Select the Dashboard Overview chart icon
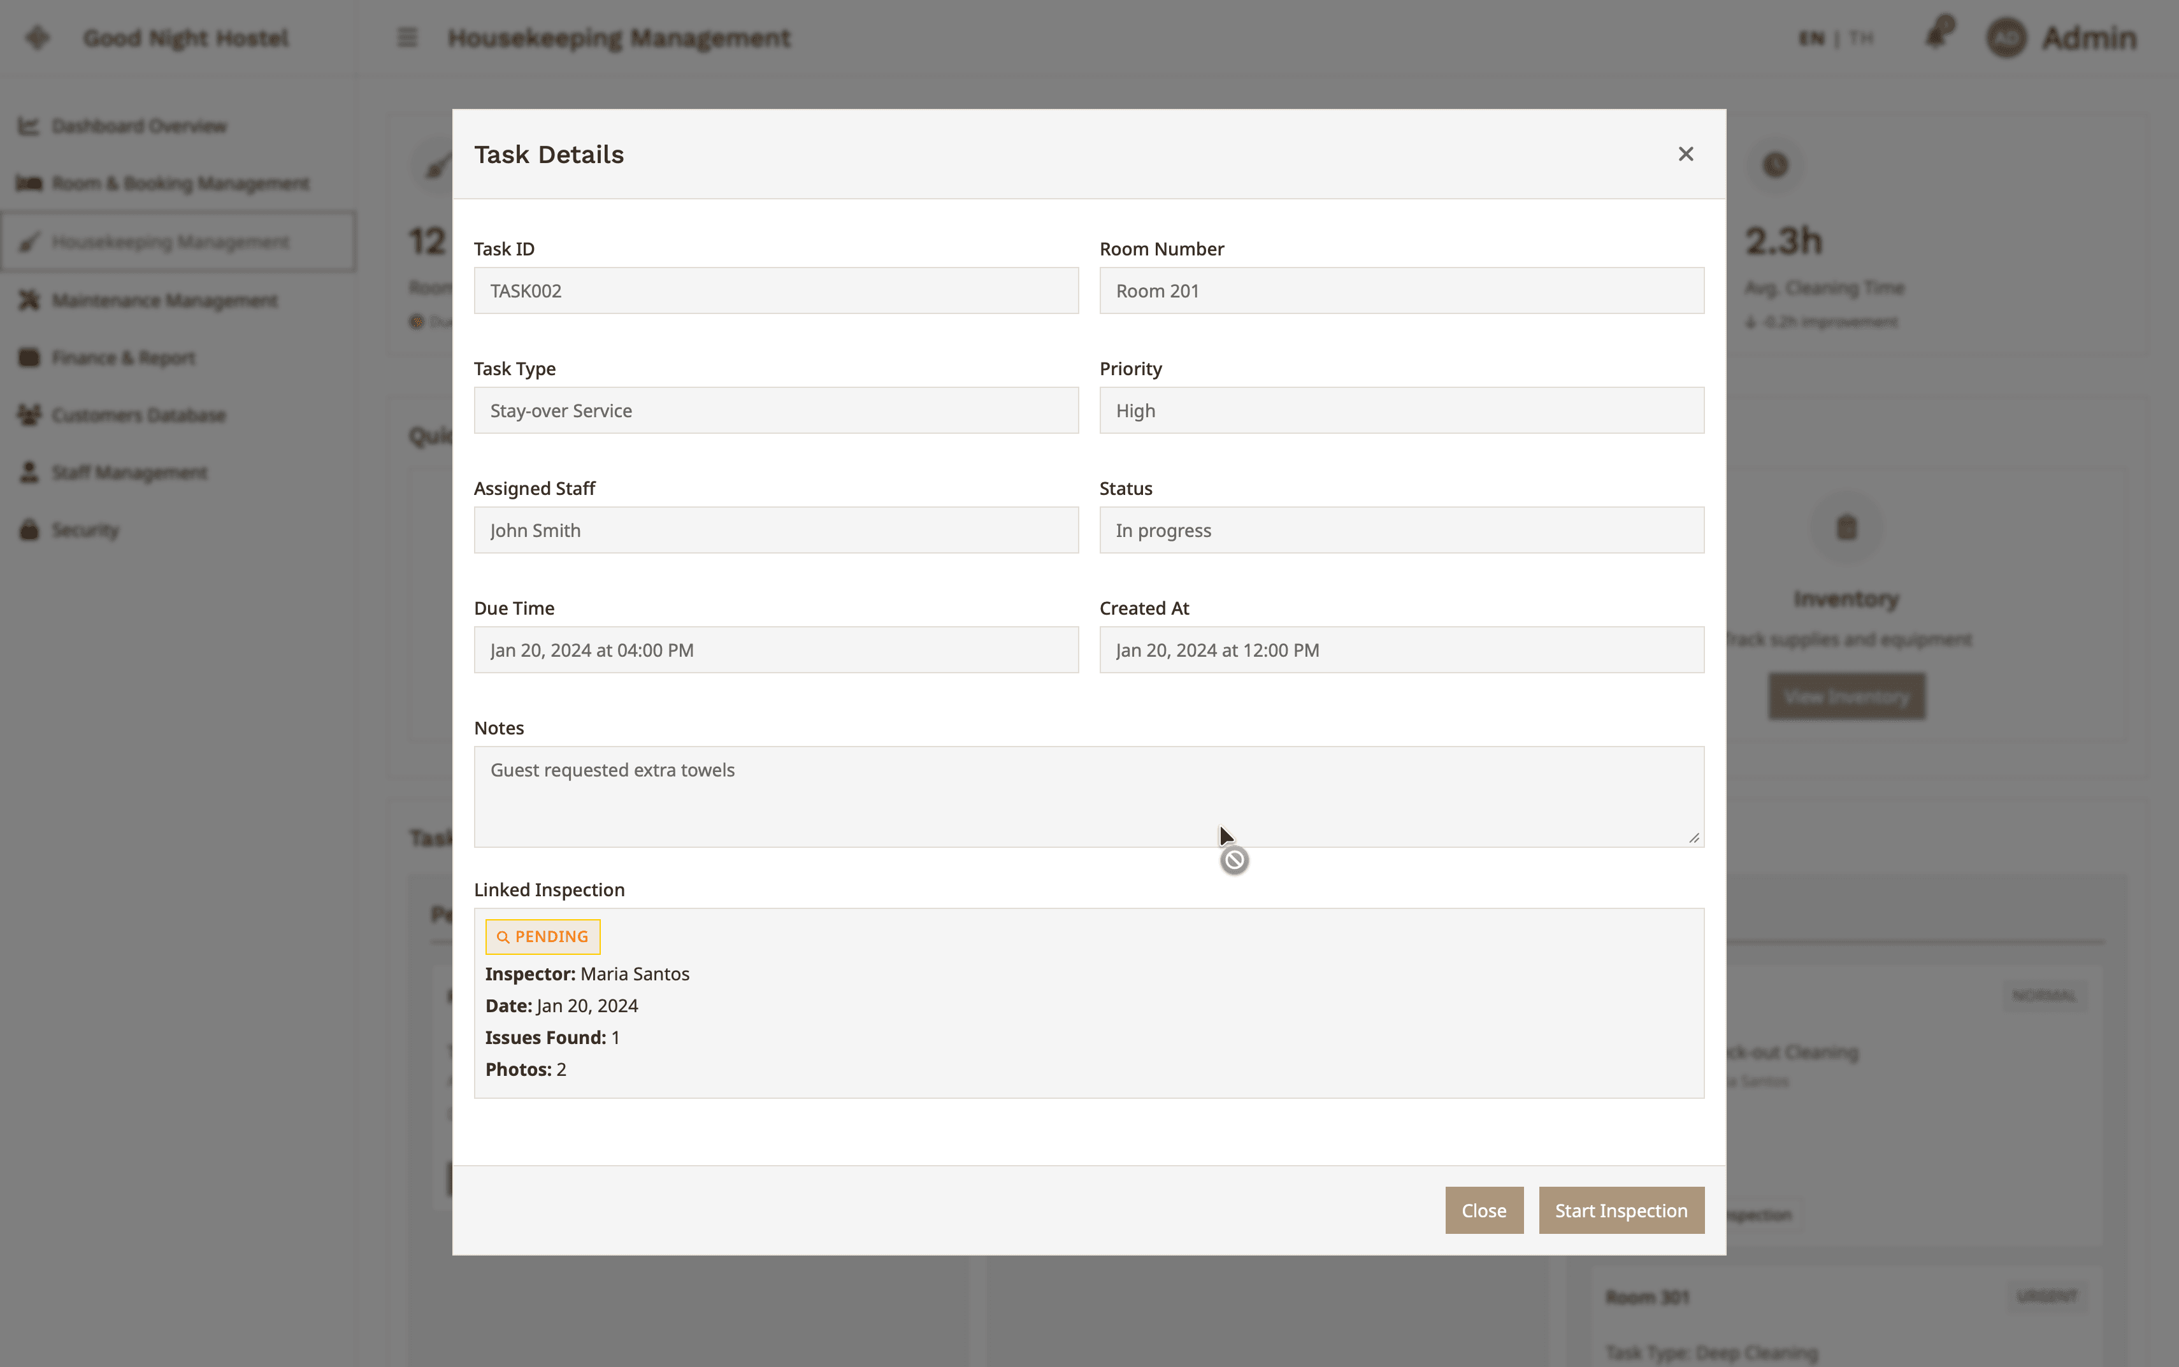Viewport: 2179px width, 1367px height. click(29, 125)
